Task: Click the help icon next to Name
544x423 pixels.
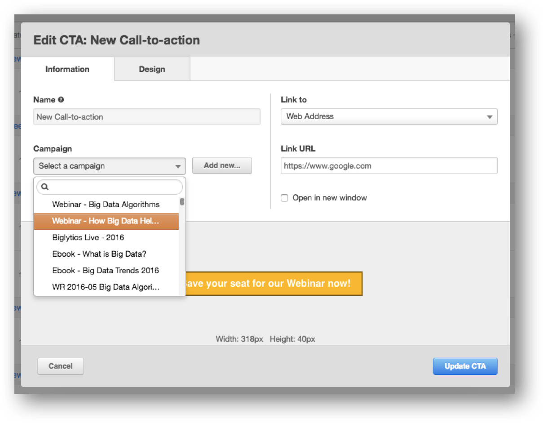Action: (62, 100)
